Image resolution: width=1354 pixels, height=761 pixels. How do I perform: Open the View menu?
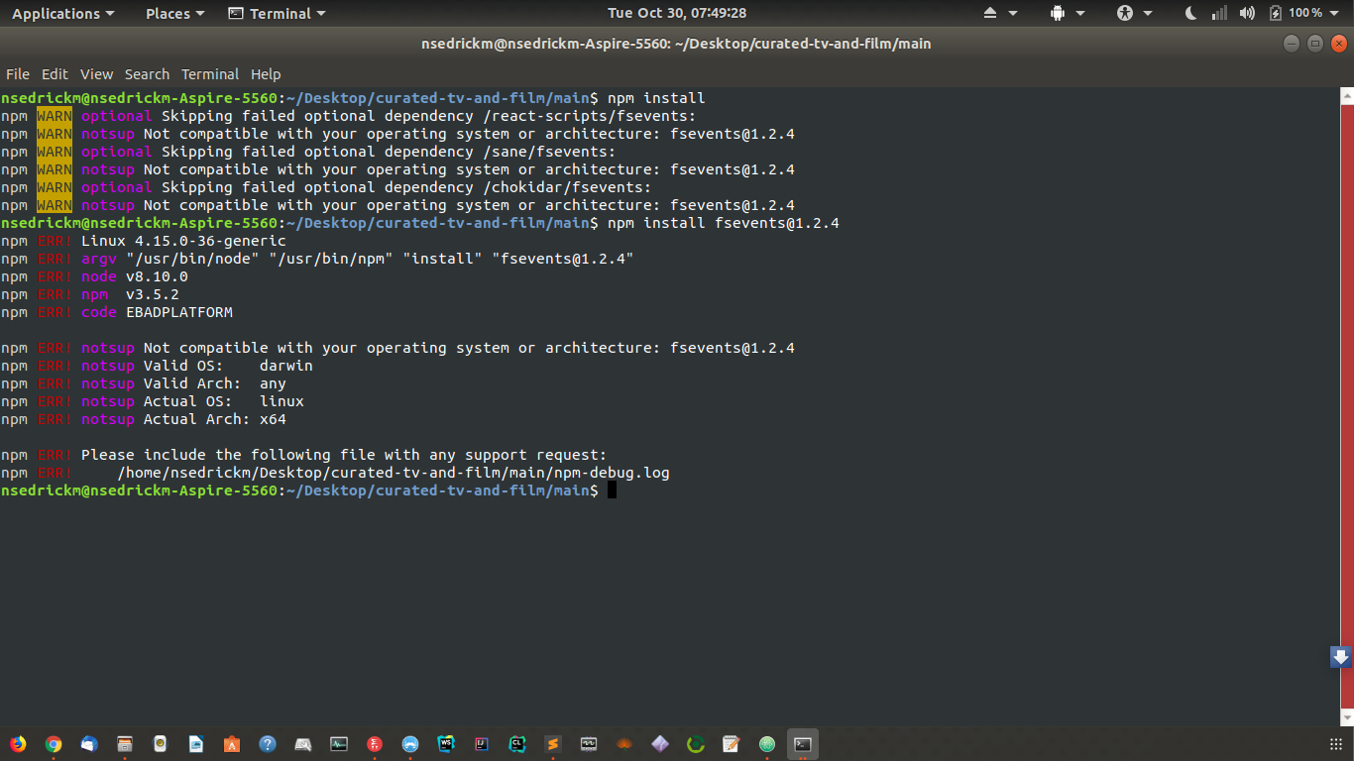(x=97, y=74)
